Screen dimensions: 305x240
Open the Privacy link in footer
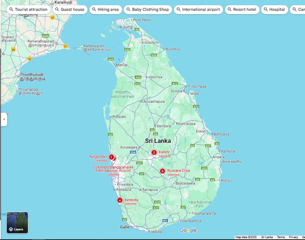293,237
